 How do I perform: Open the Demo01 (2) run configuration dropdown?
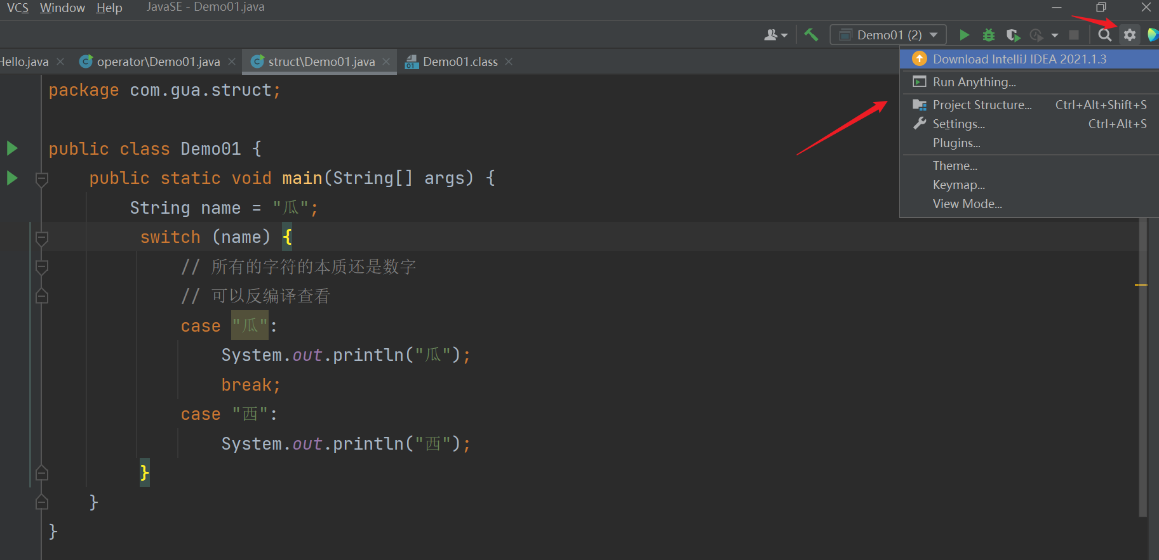click(888, 35)
